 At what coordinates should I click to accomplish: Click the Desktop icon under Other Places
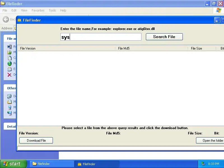click(x=10, y=96)
